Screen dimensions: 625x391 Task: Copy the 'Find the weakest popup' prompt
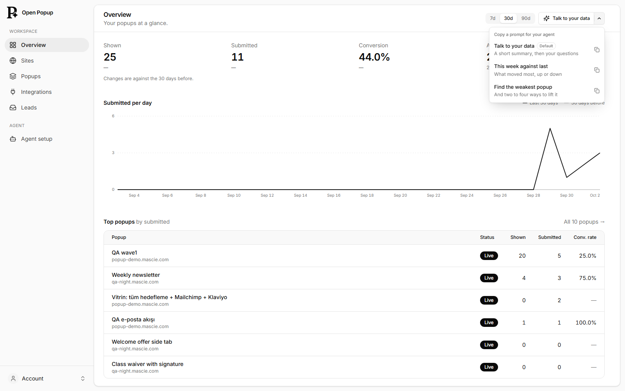click(x=597, y=91)
